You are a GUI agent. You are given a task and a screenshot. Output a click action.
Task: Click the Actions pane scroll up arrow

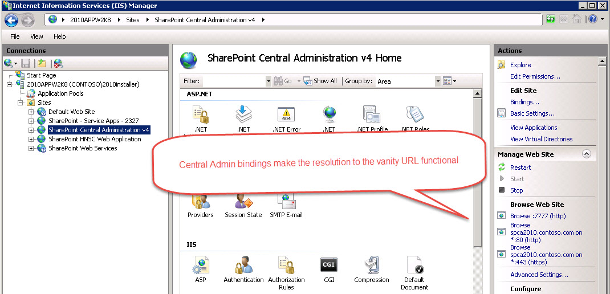(602, 61)
